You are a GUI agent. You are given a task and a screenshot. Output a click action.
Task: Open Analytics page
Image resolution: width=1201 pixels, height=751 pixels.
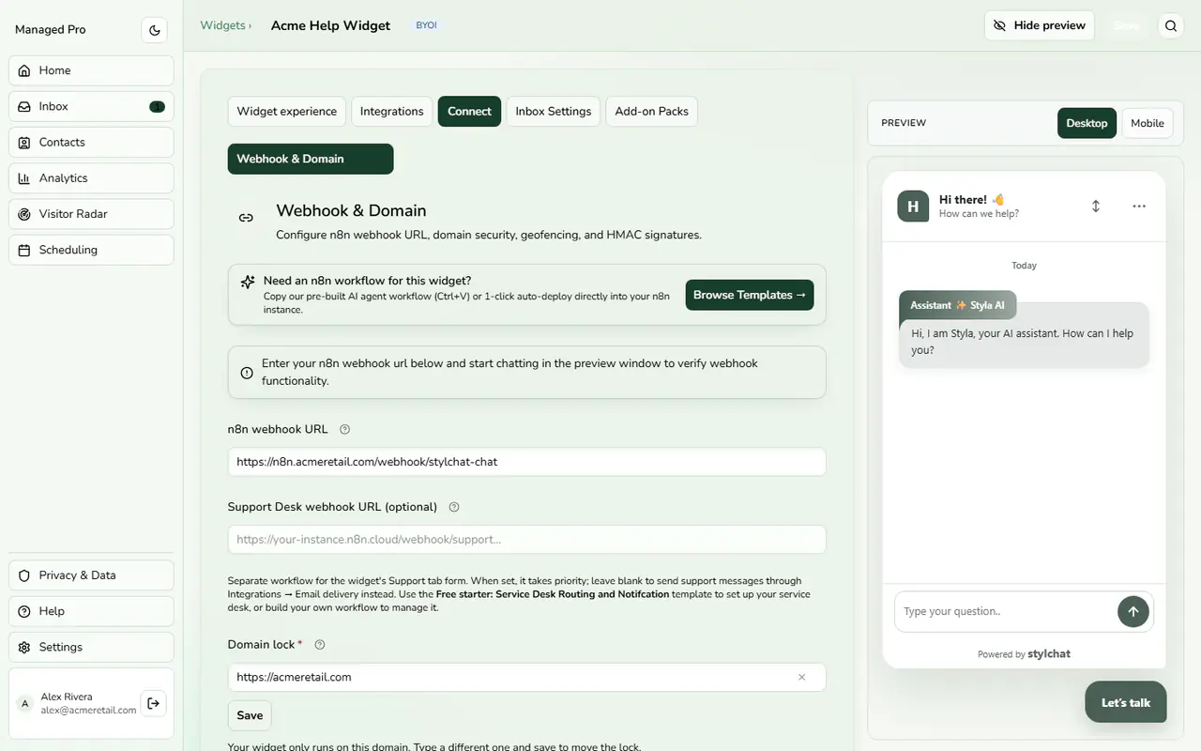click(91, 178)
